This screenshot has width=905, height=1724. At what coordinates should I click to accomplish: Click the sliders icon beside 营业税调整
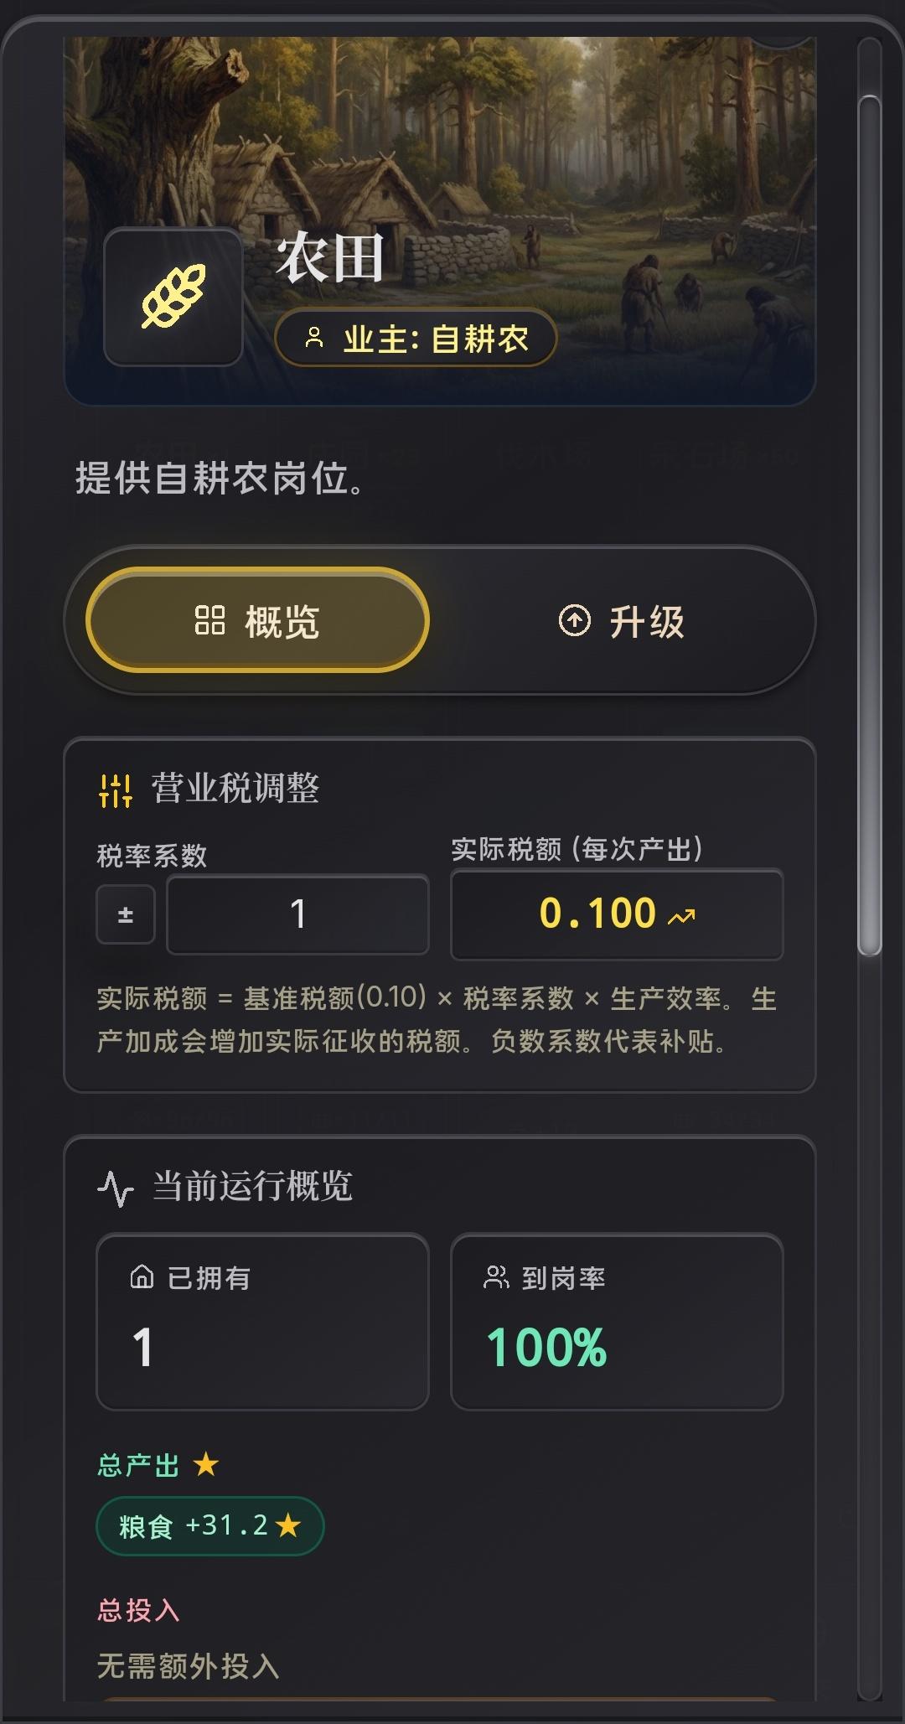[116, 790]
